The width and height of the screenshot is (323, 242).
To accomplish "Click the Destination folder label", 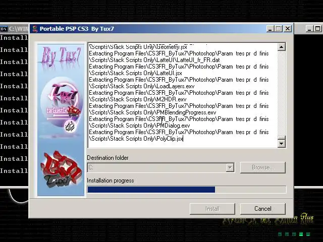I will coord(107,158).
